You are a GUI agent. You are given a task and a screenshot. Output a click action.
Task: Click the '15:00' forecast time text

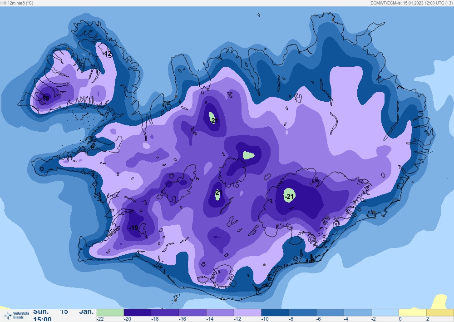tap(42, 319)
